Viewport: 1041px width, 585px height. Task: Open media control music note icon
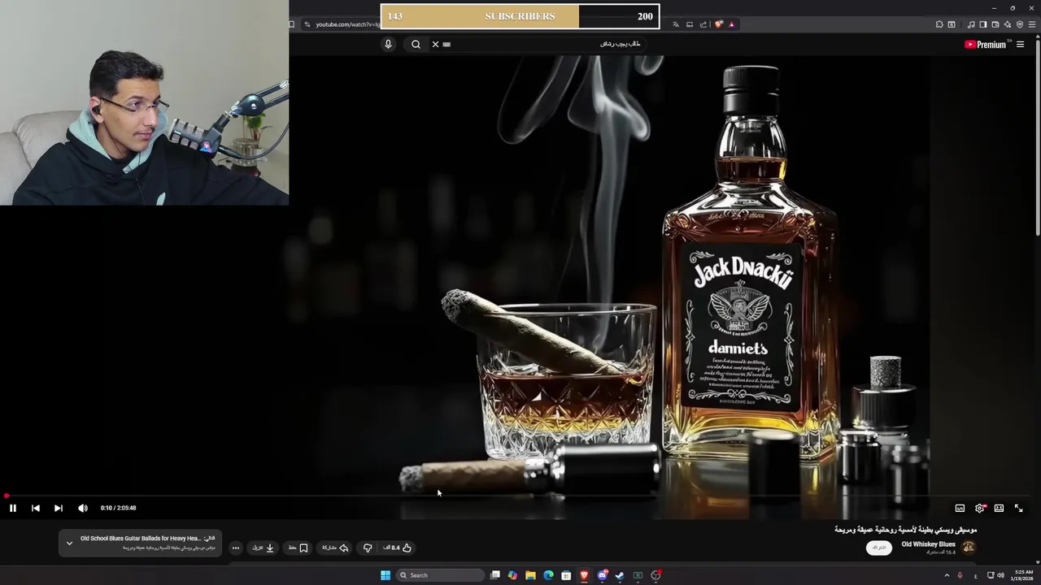[x=971, y=24]
